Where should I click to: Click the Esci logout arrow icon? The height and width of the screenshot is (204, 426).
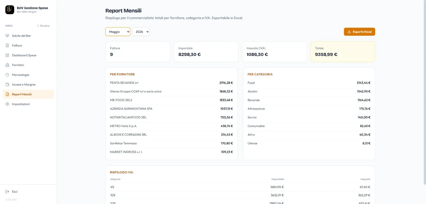[7, 192]
